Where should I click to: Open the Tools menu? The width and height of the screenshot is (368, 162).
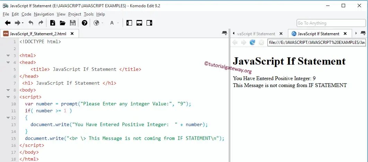89,14
